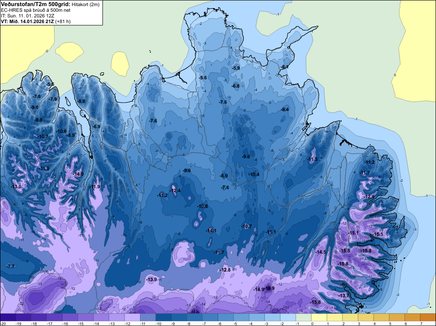This screenshot has width=436, height=326.
Task: Click the -11.1 temperature label
Action: [x=271, y=232]
